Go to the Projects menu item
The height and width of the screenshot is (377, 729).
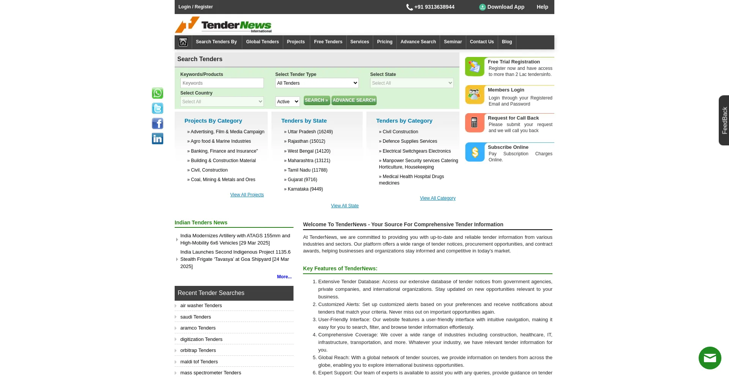pos(296,42)
